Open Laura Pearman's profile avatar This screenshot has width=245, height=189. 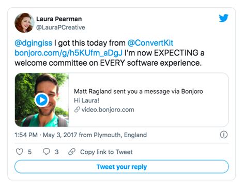click(x=24, y=23)
